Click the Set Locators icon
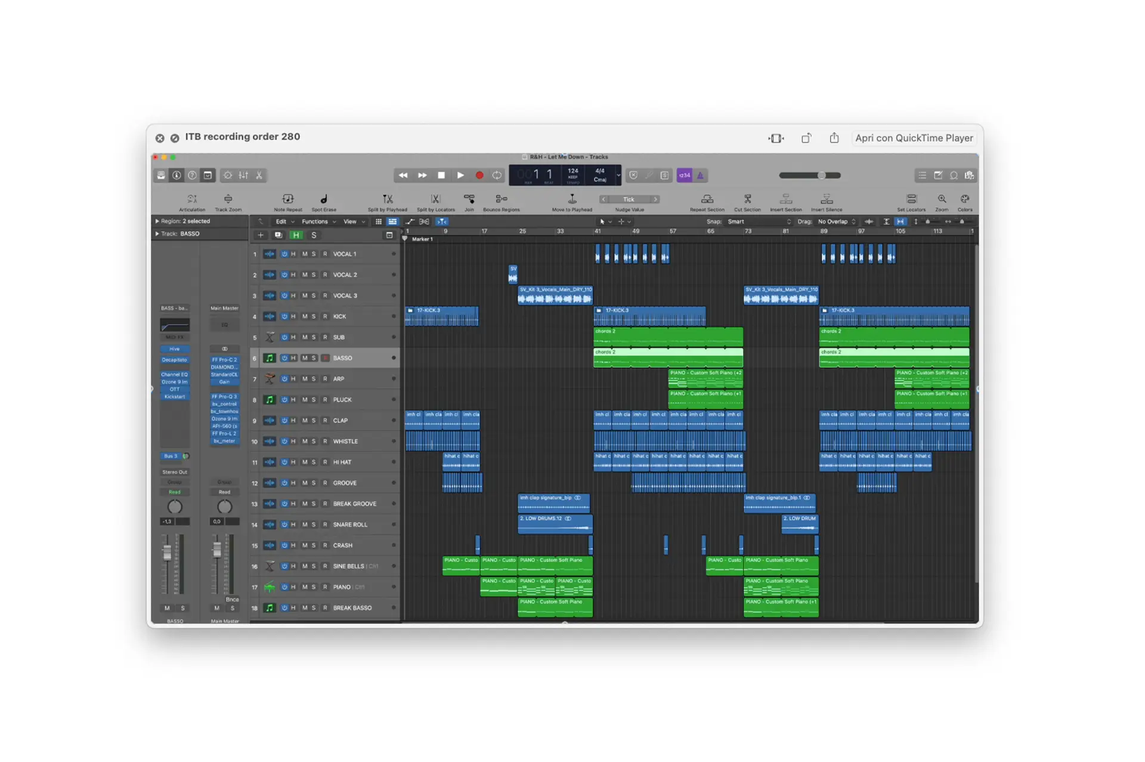This screenshot has width=1145, height=762. pyautogui.click(x=911, y=199)
